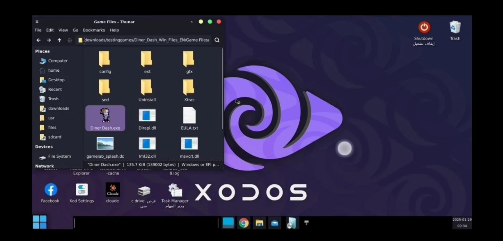Click the floating white assistive circle
Viewport: 503px width, 241px height.
[345, 148]
